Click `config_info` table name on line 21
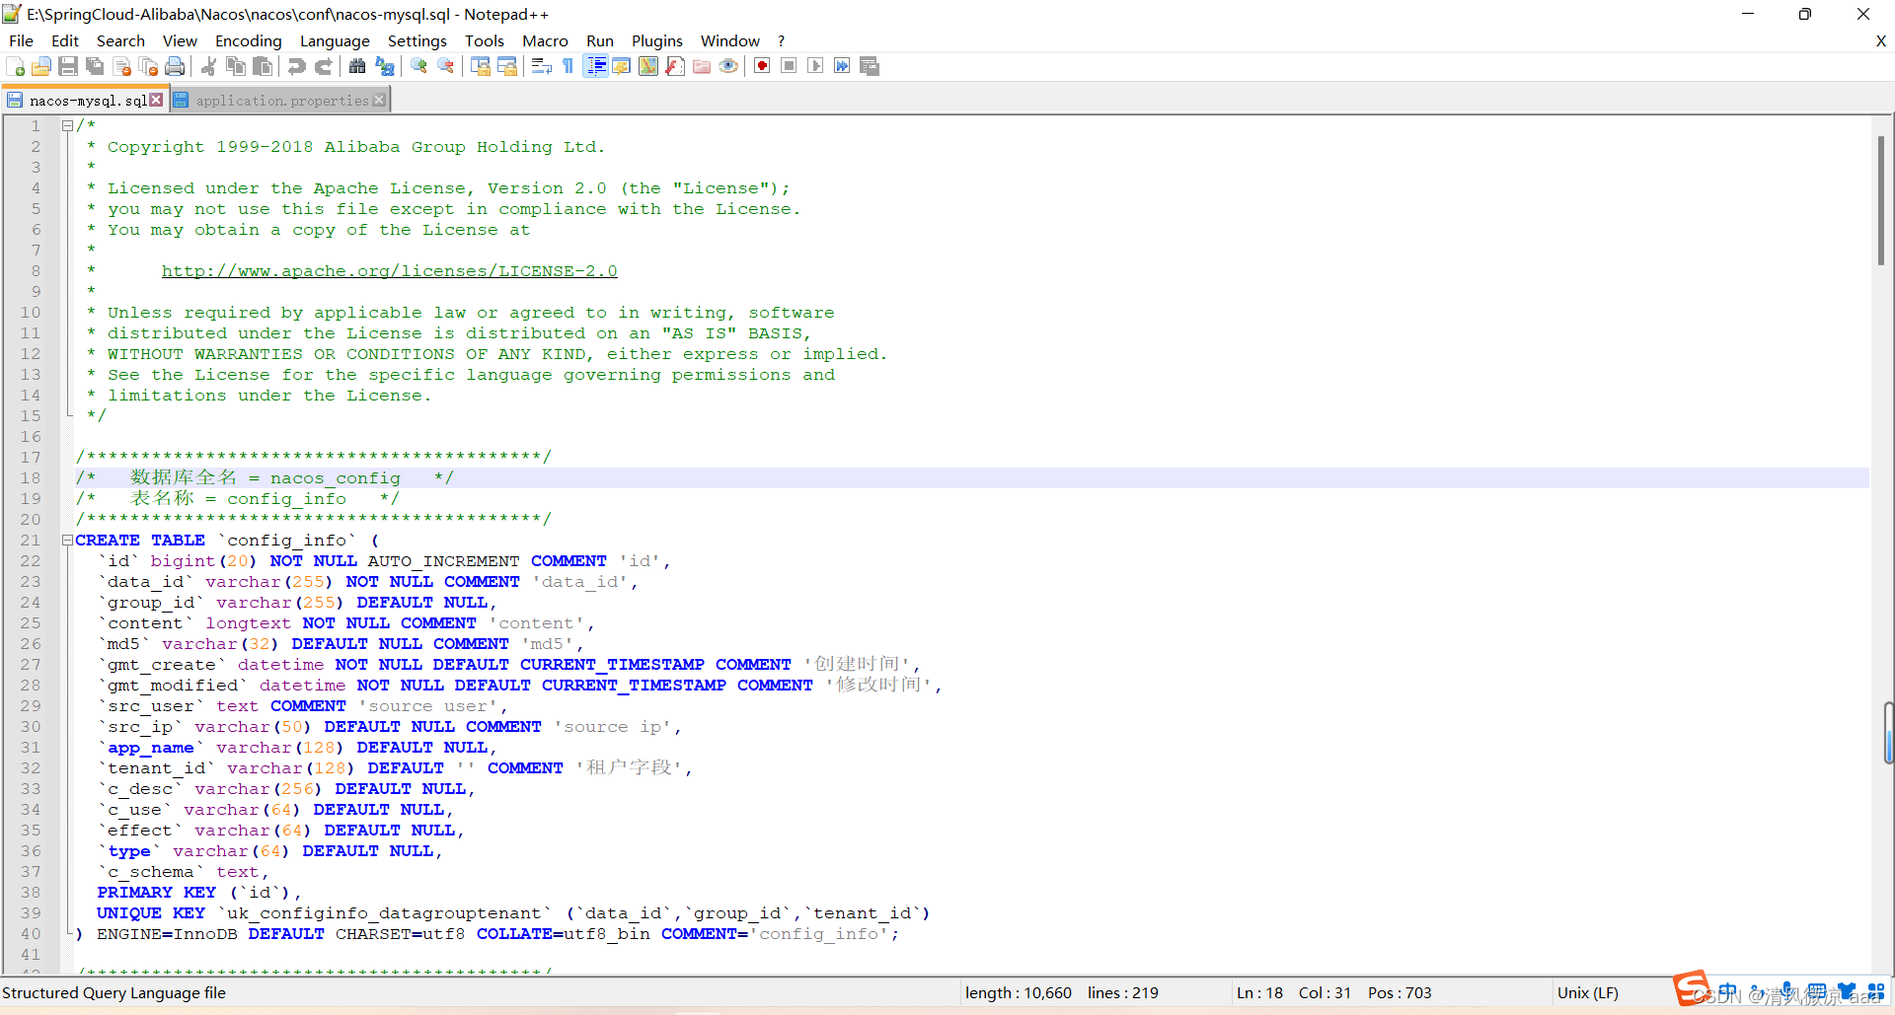This screenshot has height=1015, width=1895. coord(286,541)
